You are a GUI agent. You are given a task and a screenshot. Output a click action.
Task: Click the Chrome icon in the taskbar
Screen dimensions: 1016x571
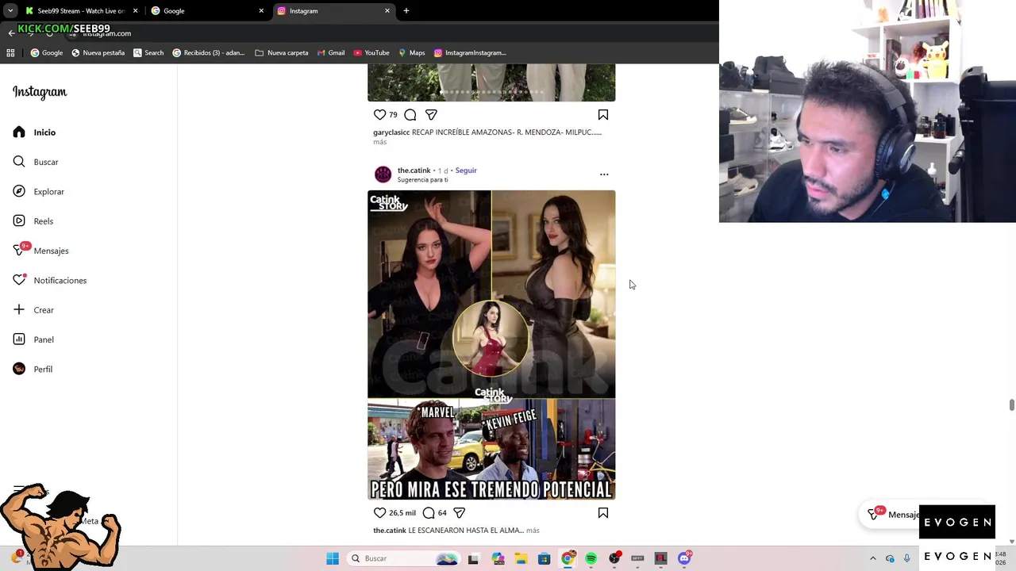(x=568, y=558)
